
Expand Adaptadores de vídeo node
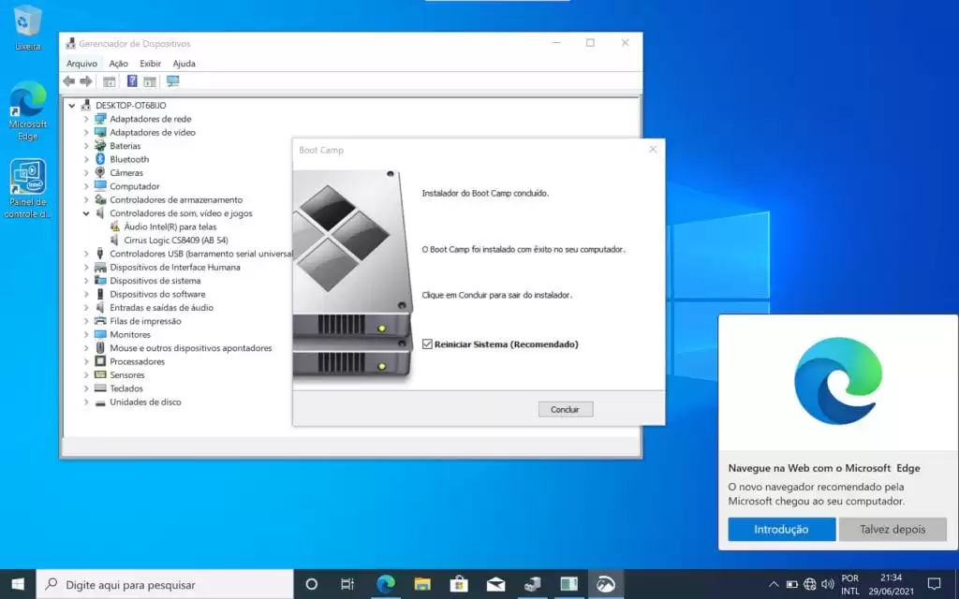pos(86,133)
